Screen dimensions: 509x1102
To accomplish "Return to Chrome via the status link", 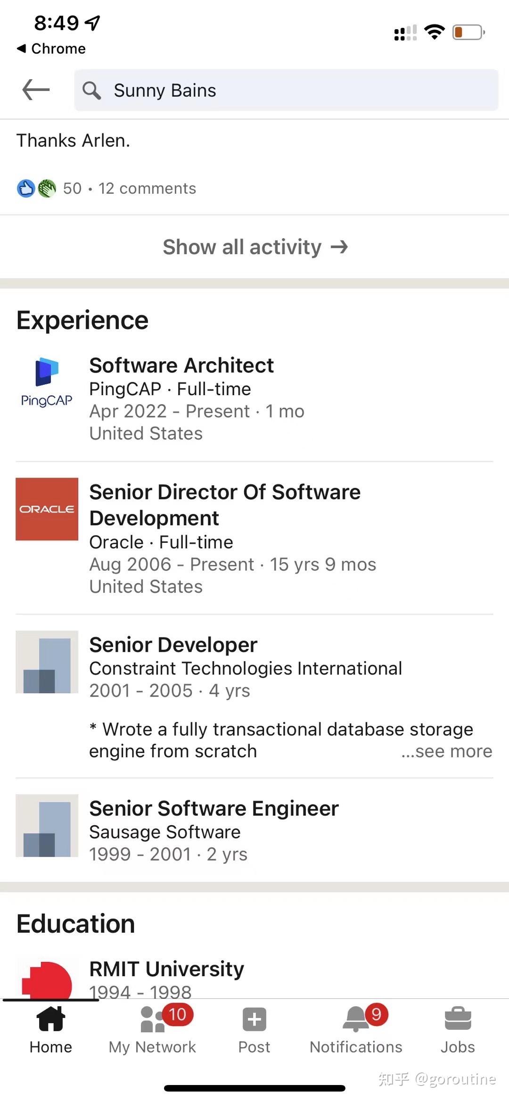I will point(51,48).
